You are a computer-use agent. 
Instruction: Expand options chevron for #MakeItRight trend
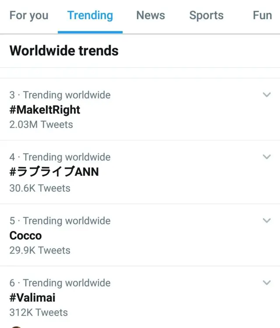click(x=266, y=94)
